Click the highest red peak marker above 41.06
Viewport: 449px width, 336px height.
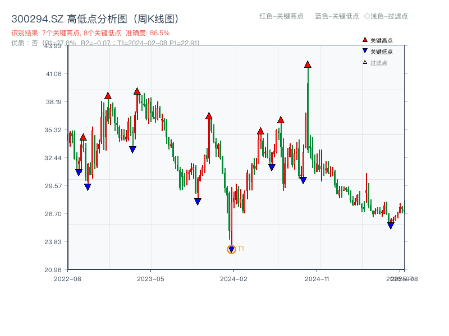[308, 64]
